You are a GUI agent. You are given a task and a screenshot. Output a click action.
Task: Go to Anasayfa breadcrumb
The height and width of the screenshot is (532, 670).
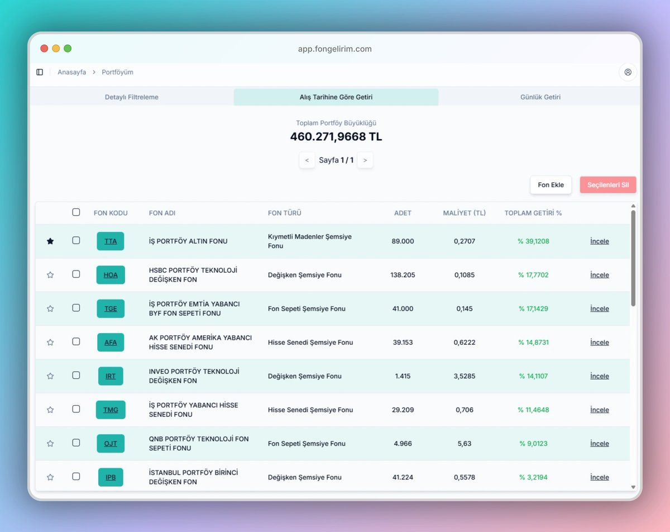pos(72,72)
